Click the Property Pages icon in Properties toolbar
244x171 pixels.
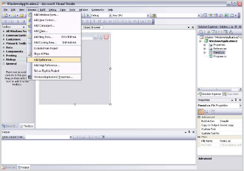213,112
